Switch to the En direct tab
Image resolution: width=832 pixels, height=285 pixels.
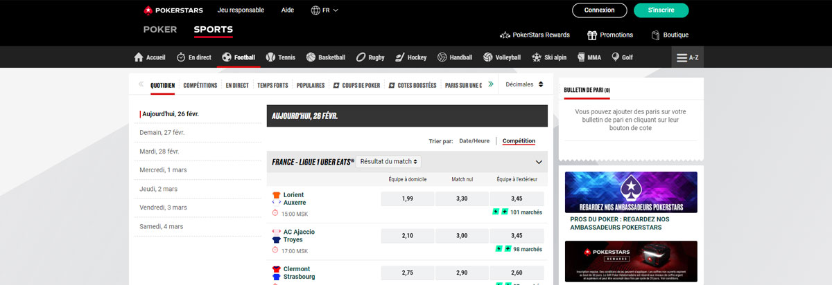[x=236, y=85]
